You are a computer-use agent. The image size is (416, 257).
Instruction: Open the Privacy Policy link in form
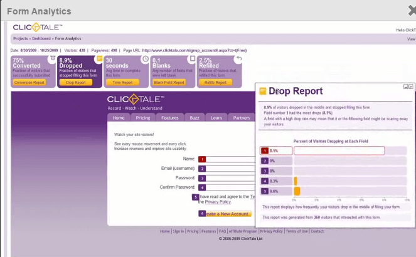click(218, 202)
